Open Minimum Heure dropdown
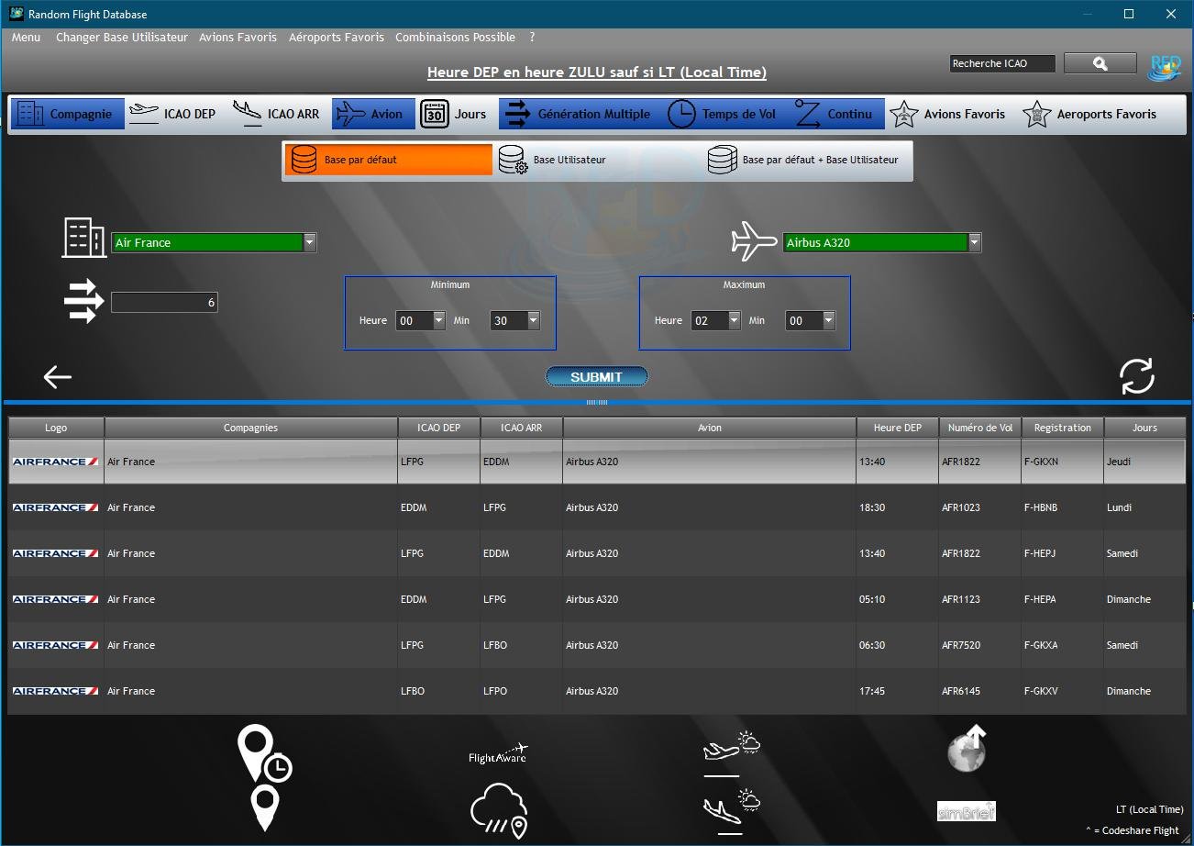Image resolution: width=1194 pixels, height=846 pixels. [x=438, y=320]
